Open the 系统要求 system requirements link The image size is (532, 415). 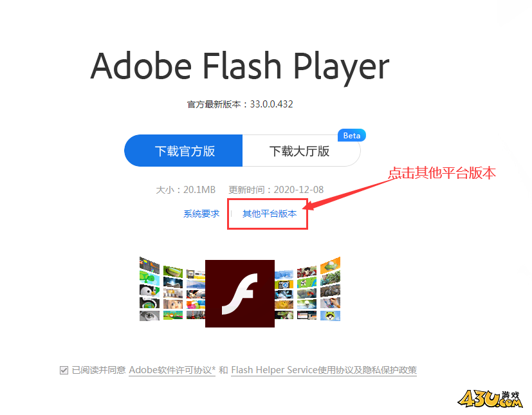(201, 214)
